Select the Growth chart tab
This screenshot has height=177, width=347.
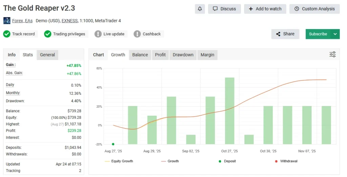118,55
